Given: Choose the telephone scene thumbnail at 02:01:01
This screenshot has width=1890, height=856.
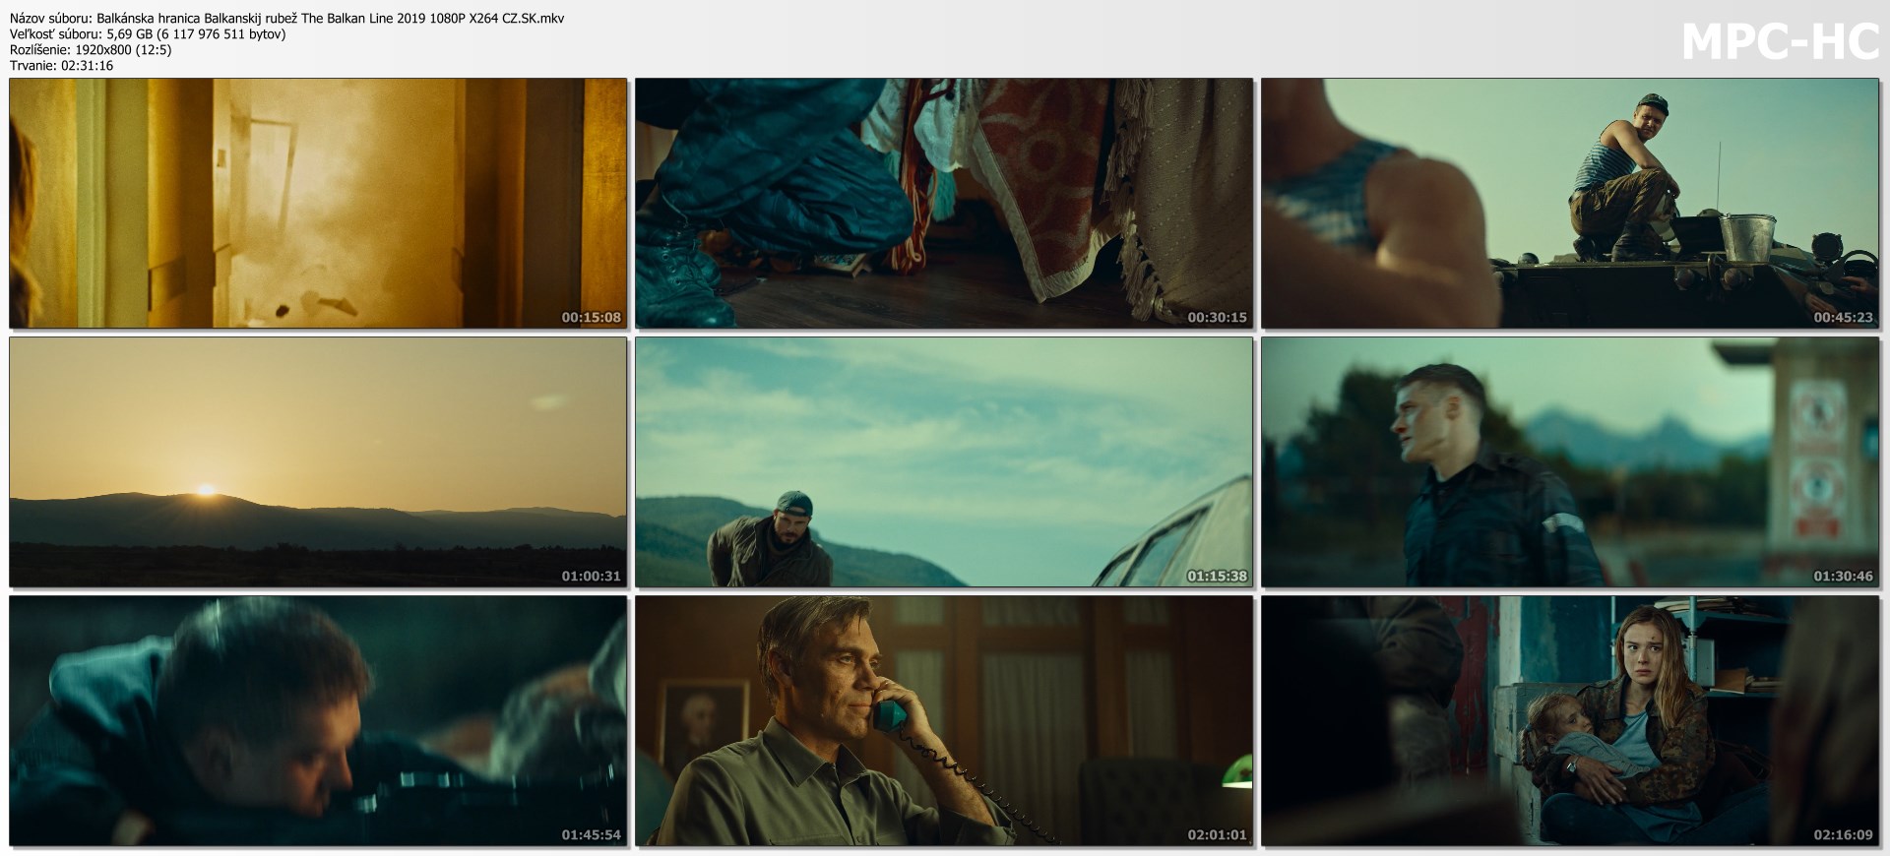Looking at the screenshot, I should (944, 721).
